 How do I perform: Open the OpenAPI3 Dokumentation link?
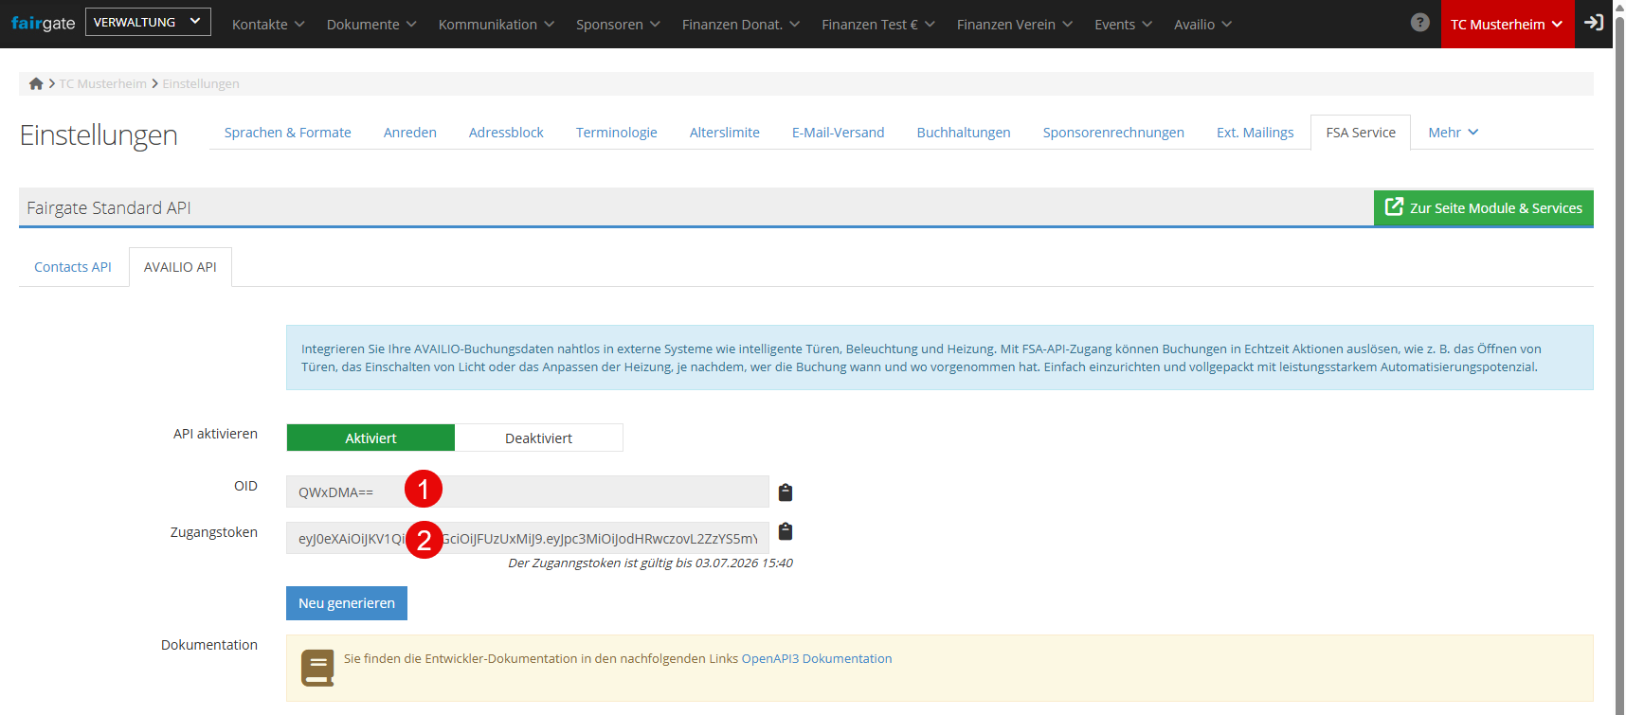[817, 659]
